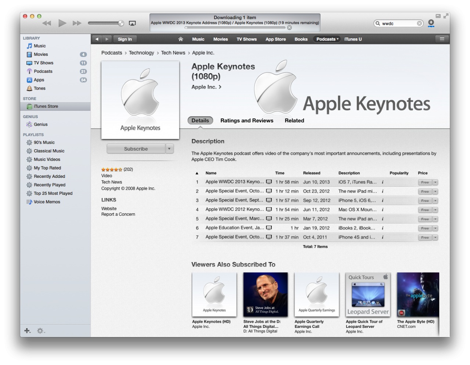The height and width of the screenshot is (365, 470).
Task: Go back with the store back arrow
Action: pyautogui.click(x=97, y=39)
